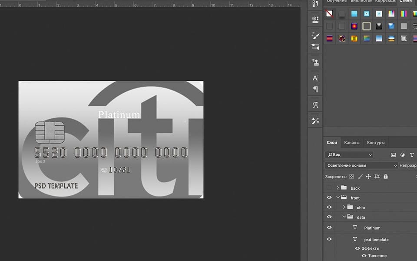Open the 3D panel icon in dock
Image resolution: width=417 pixels, height=261 pixels.
click(x=315, y=19)
